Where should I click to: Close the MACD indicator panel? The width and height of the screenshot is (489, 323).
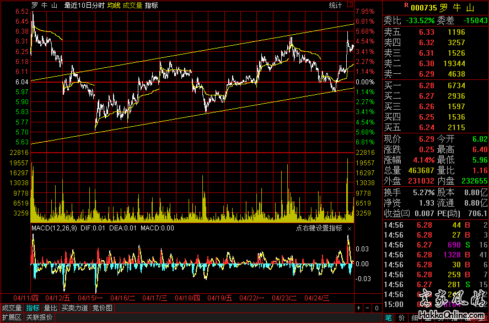(x=349, y=228)
